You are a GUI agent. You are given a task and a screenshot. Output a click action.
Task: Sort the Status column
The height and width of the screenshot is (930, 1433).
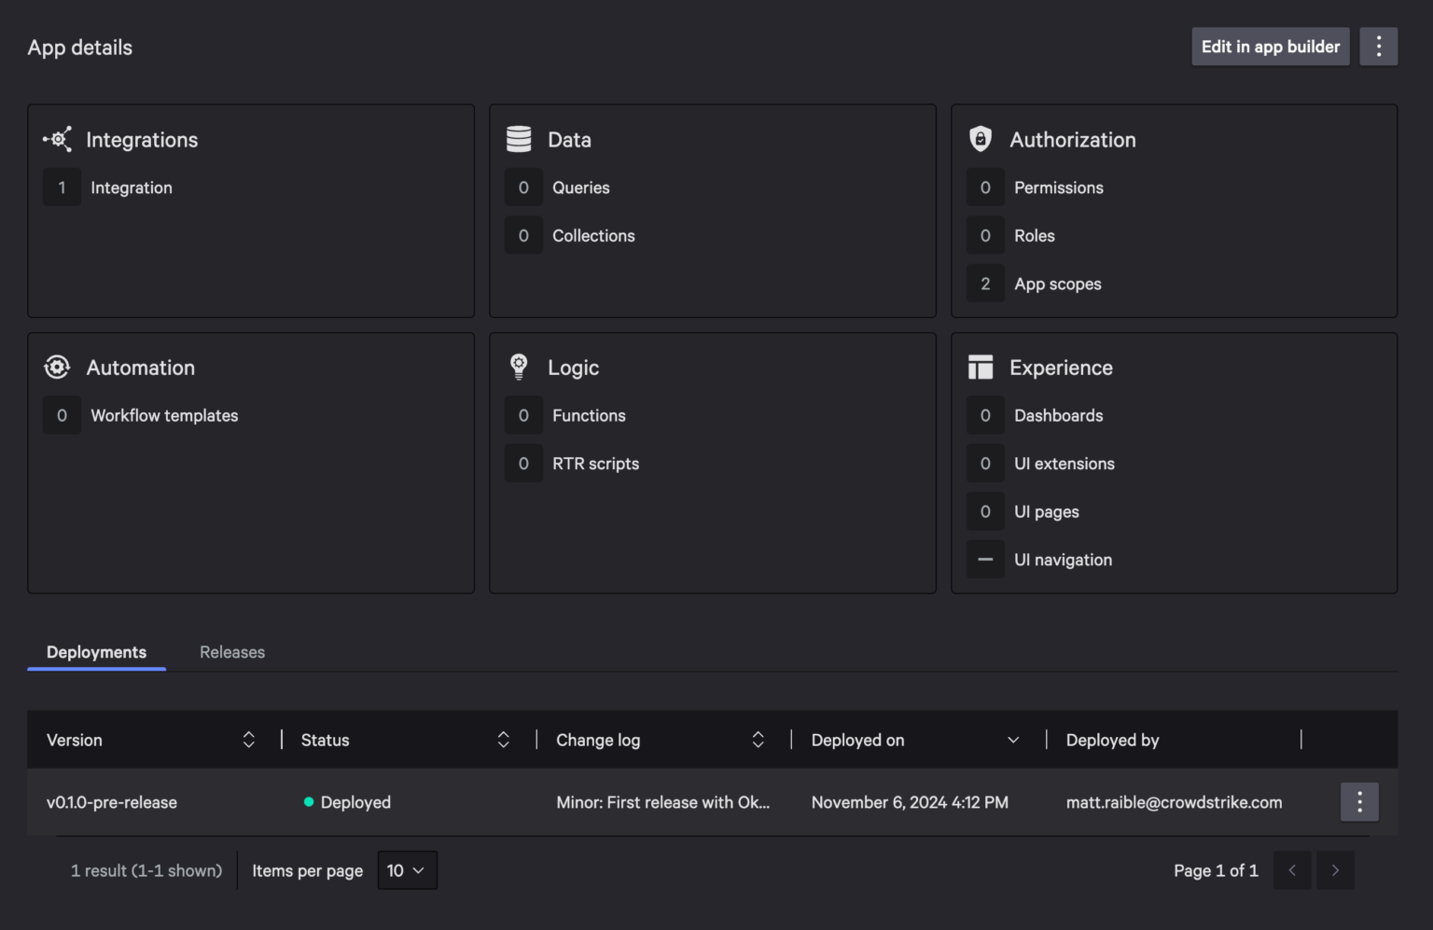coord(503,739)
